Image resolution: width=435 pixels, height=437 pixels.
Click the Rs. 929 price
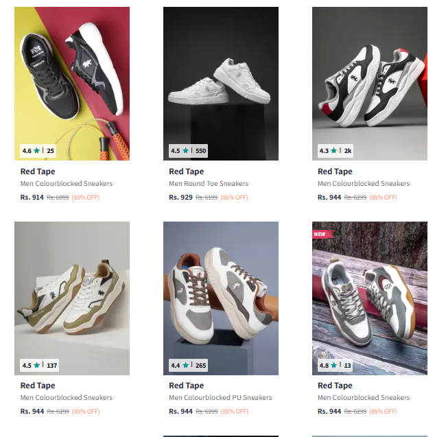[180, 198]
